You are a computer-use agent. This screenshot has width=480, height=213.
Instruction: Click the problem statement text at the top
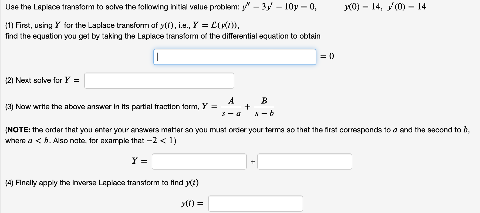[121, 7]
